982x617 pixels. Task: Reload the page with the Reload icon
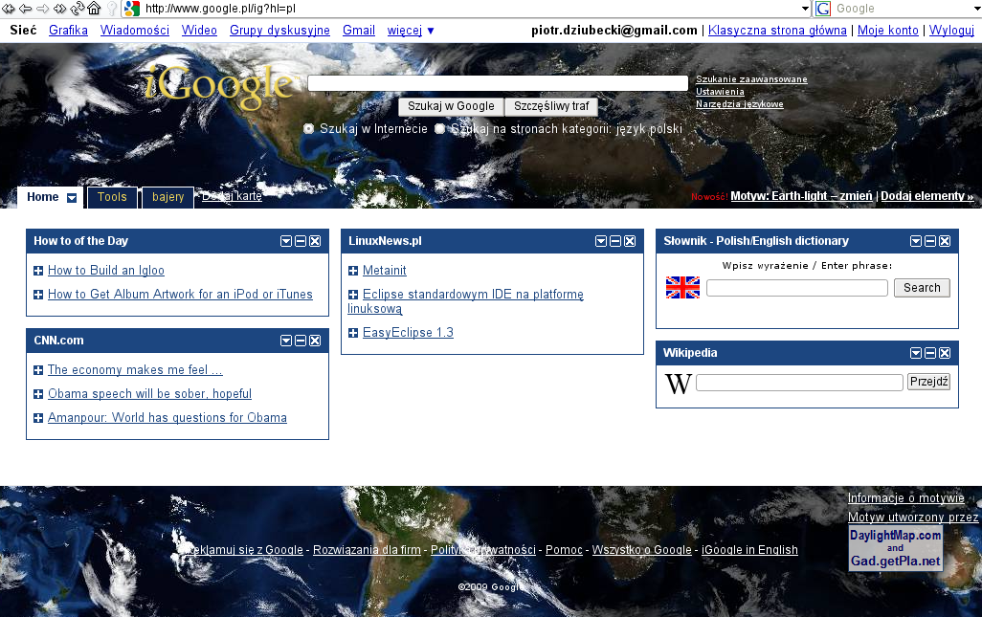pos(77,9)
